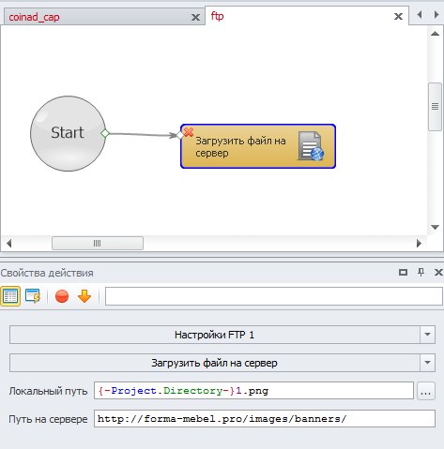This screenshot has height=449, width=444.
Task: Click the red X error marker on block
Action: 189,132
